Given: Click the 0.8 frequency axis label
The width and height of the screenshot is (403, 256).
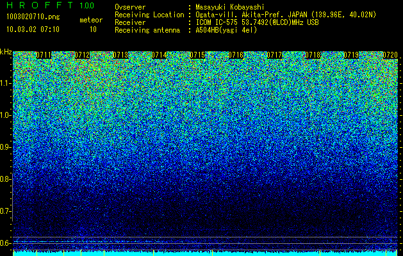Looking at the screenshot, I should tap(6, 179).
